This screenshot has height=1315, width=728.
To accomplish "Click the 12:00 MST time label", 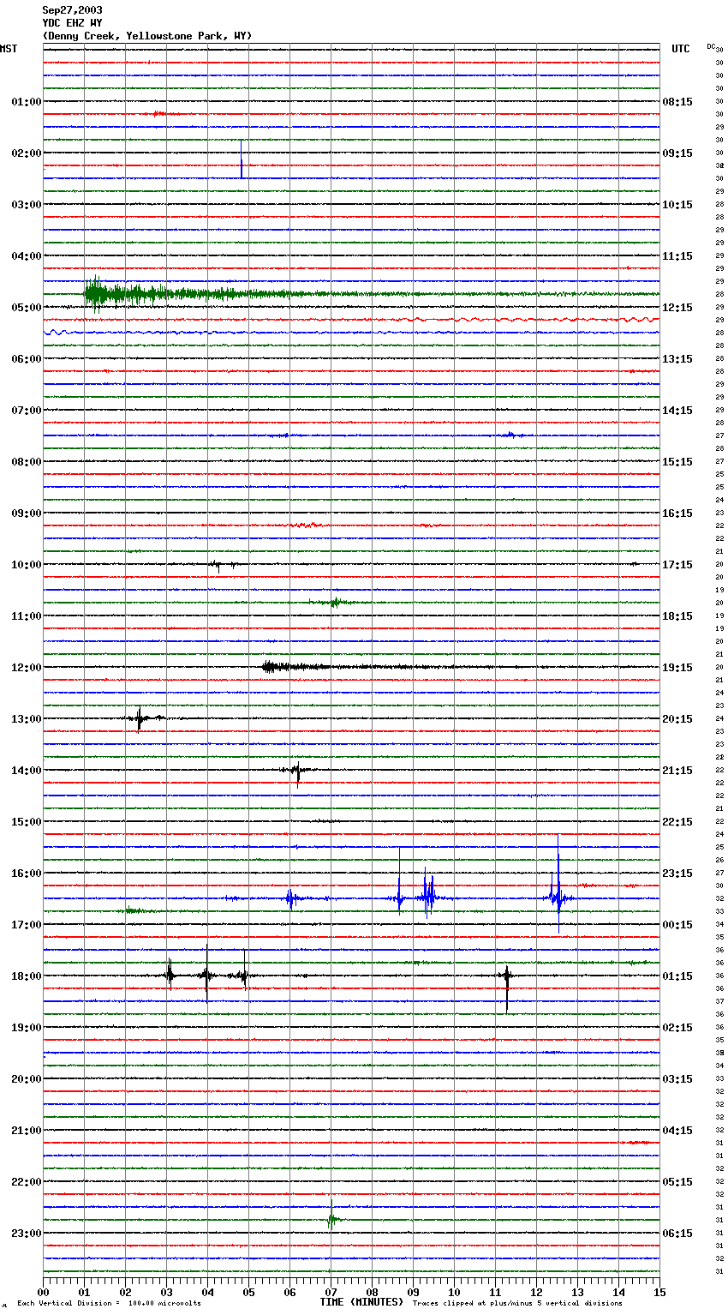I will pos(27,668).
